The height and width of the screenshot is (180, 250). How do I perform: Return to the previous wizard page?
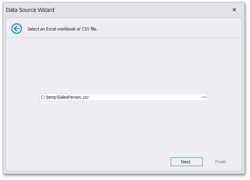click(x=17, y=29)
